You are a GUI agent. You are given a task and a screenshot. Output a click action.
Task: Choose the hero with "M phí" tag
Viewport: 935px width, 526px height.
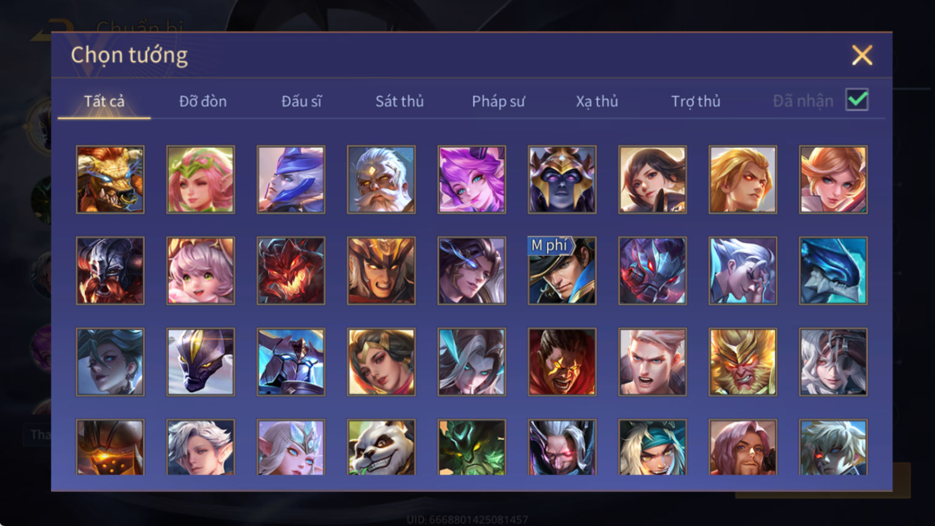click(x=562, y=271)
